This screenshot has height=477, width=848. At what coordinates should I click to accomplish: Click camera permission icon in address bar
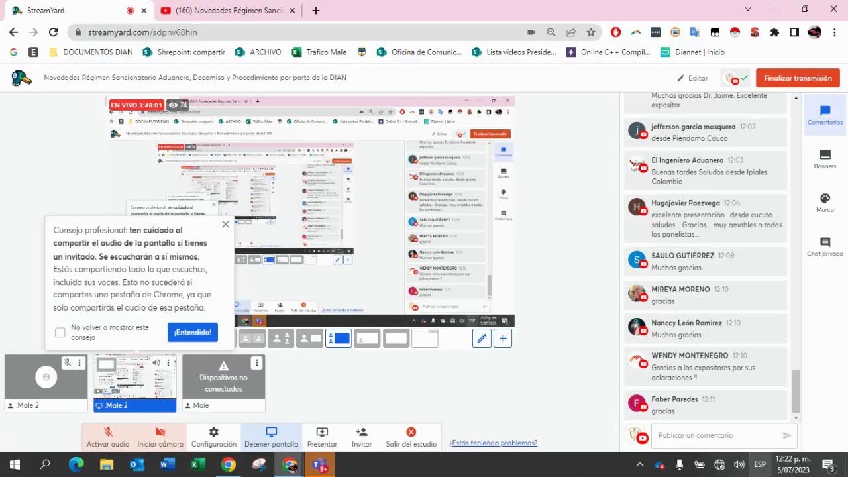point(531,32)
